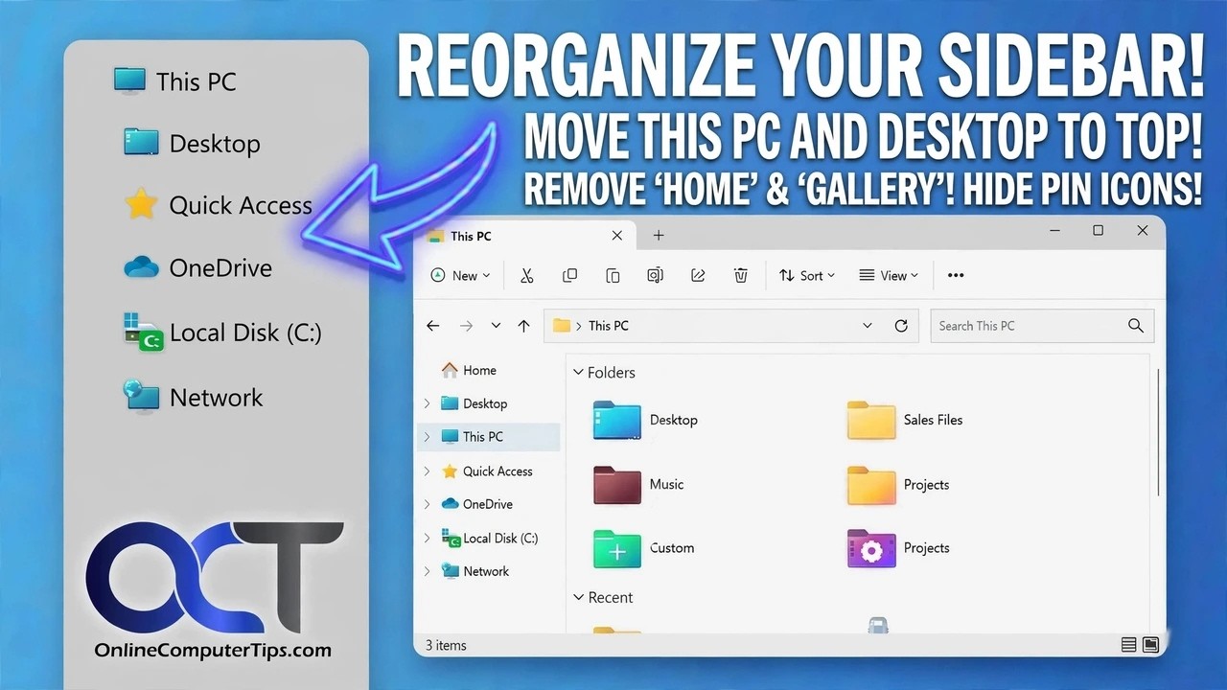The height and width of the screenshot is (690, 1227).
Task: Expand address bar history dropdown
Action: coord(868,326)
